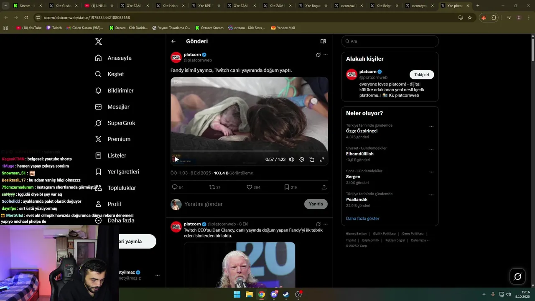Screen dimensions: 535x301
Task: Open the #sallandık trending topic
Action: tap(357, 199)
